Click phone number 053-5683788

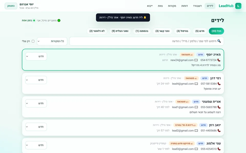click(209, 107)
